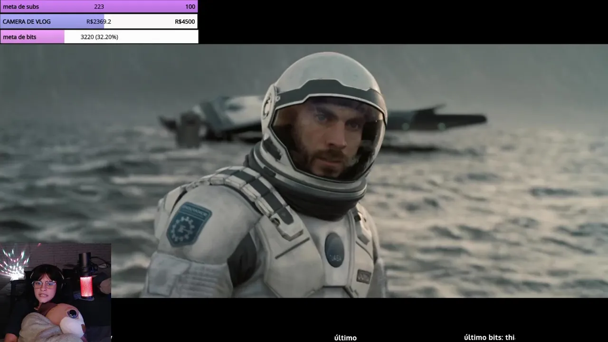Click the meta de subs goal bar
Viewport: 608px width, 342px height.
(99, 7)
